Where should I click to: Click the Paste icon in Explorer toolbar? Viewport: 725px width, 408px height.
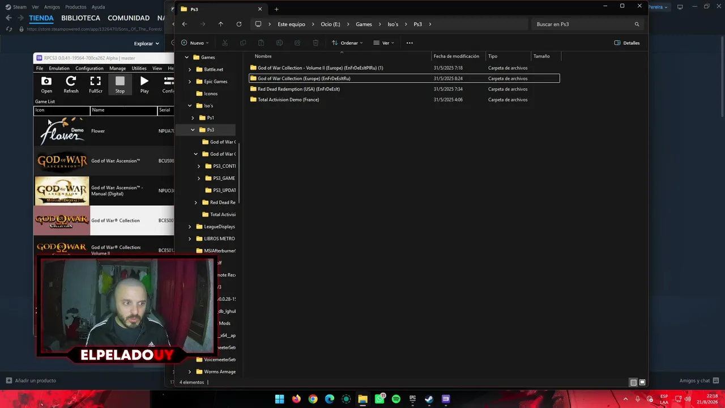pyautogui.click(x=261, y=43)
